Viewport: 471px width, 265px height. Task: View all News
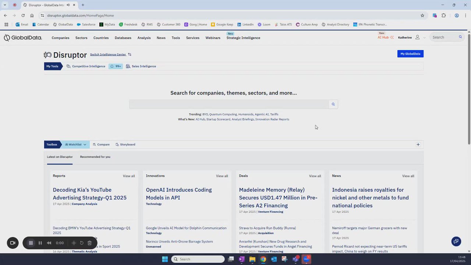[x=408, y=176]
